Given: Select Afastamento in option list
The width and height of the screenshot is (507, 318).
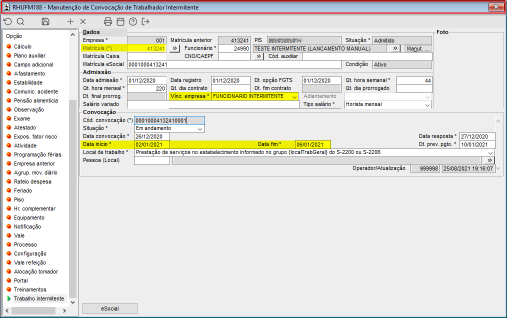Looking at the screenshot, I should coord(29,74).
